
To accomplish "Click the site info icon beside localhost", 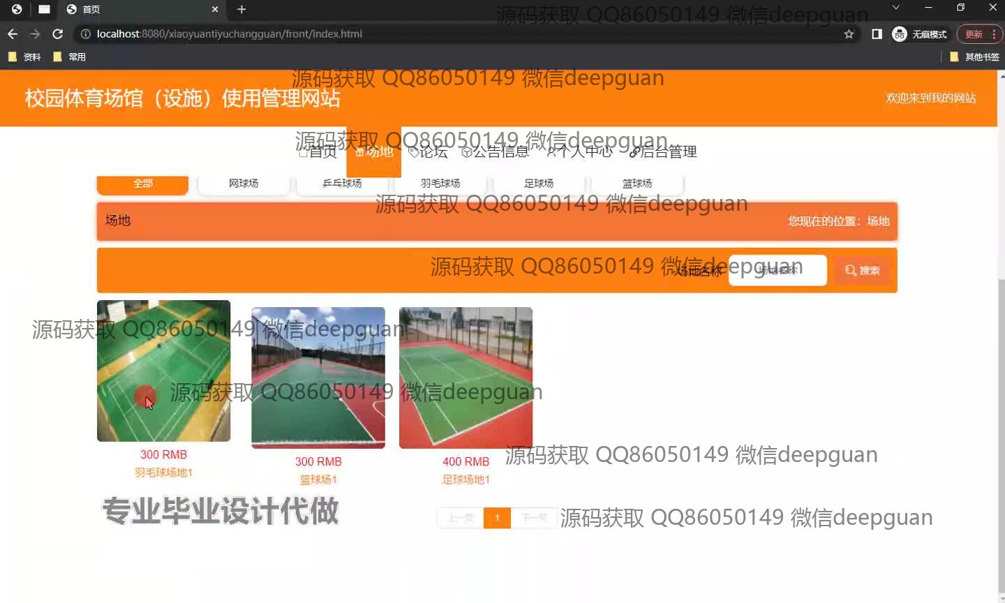I will (86, 34).
